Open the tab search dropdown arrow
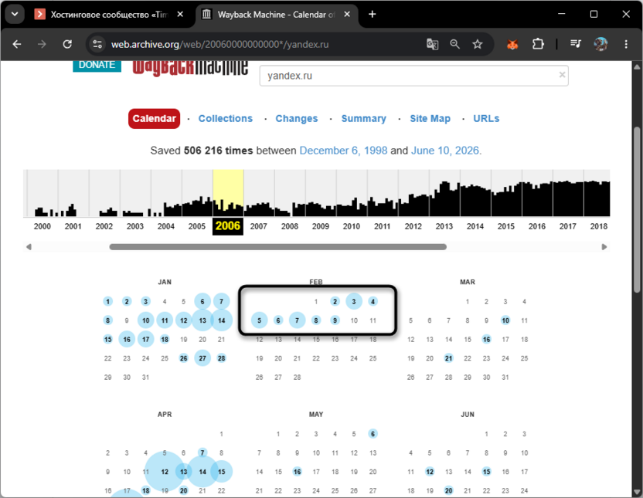This screenshot has height=498, width=643. [15, 15]
